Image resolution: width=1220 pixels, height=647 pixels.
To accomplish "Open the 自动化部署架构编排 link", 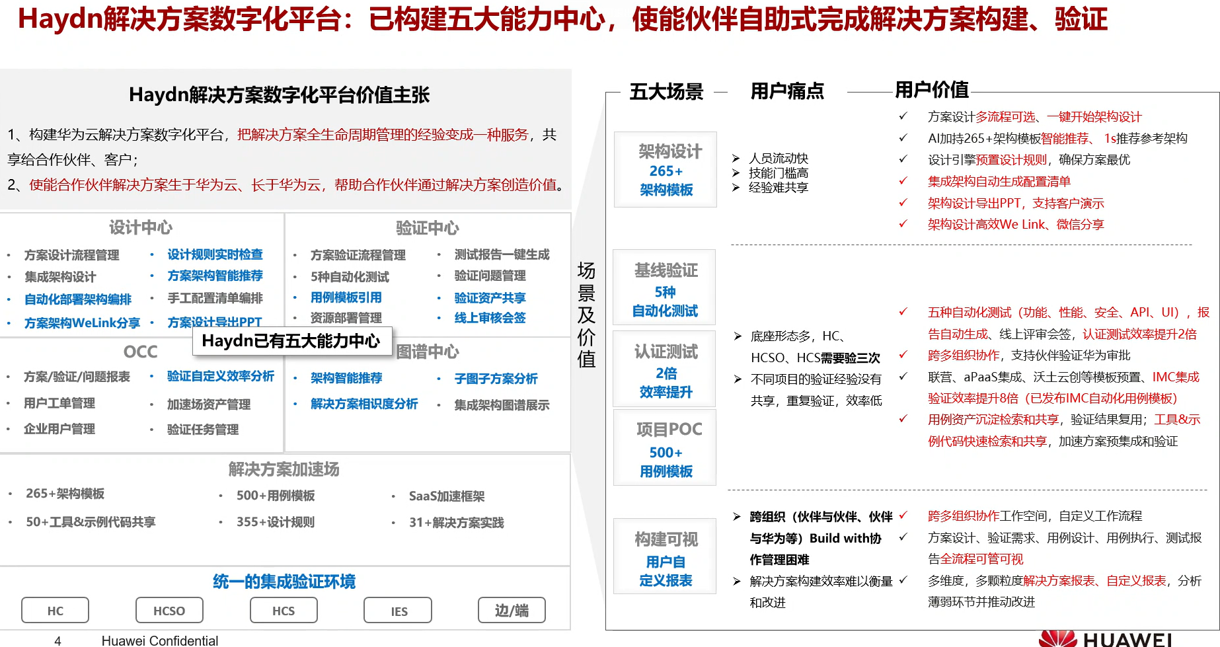I will tap(78, 299).
